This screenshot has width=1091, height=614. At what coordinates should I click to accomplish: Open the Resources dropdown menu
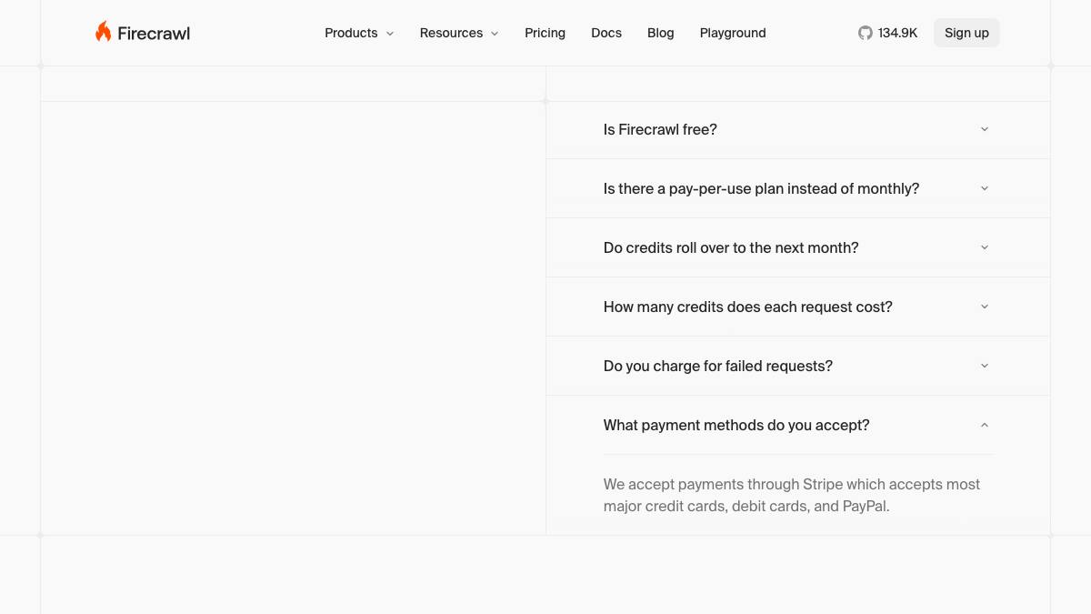pyautogui.click(x=459, y=33)
